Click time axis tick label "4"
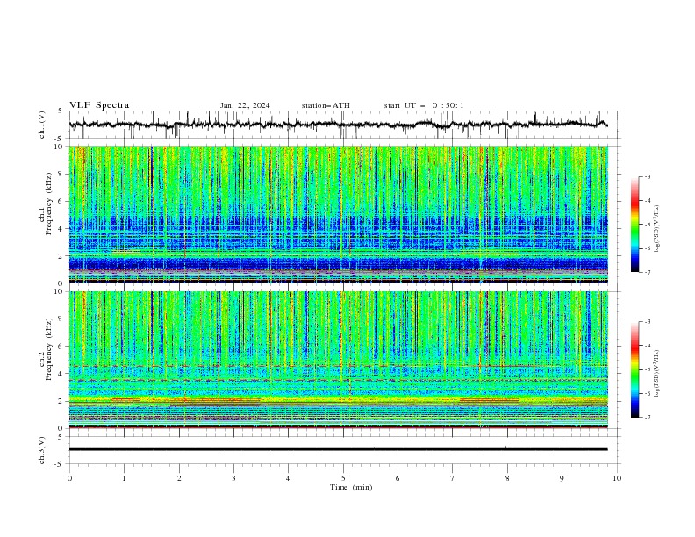695x537 pixels. (288, 478)
